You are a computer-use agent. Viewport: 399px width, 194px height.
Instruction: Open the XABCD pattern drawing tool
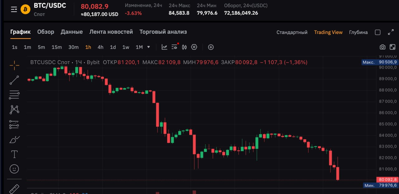[x=14, y=109]
